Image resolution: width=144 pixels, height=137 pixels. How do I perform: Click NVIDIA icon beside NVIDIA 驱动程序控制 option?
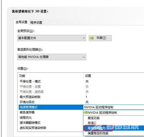point(86,112)
